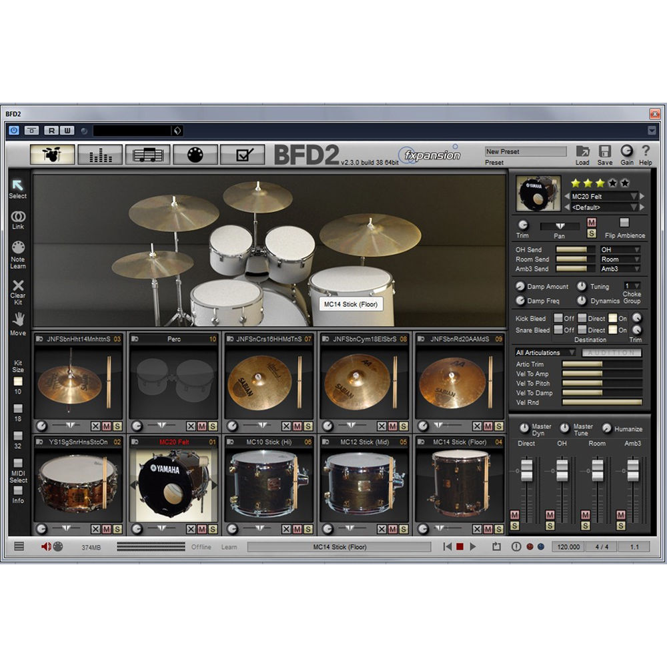Open the Help question mark
Screen dimensions: 667x667
tap(645, 151)
